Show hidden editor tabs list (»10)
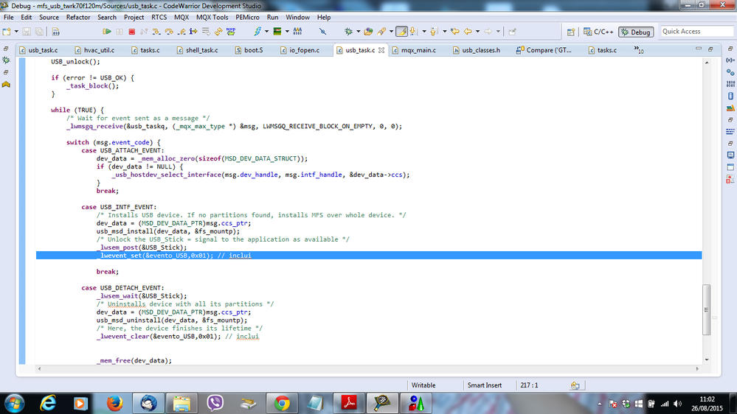 [639, 50]
